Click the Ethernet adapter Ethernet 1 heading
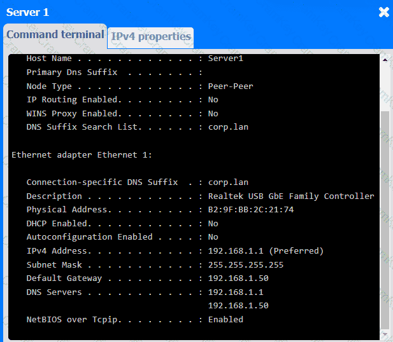This screenshot has height=342, width=393. tap(82, 154)
